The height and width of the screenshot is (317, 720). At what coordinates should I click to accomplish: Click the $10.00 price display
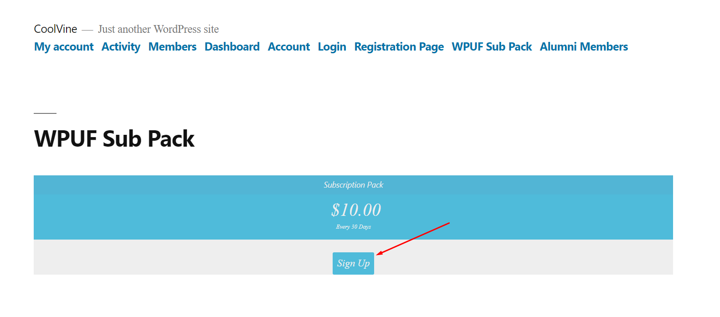tap(356, 210)
